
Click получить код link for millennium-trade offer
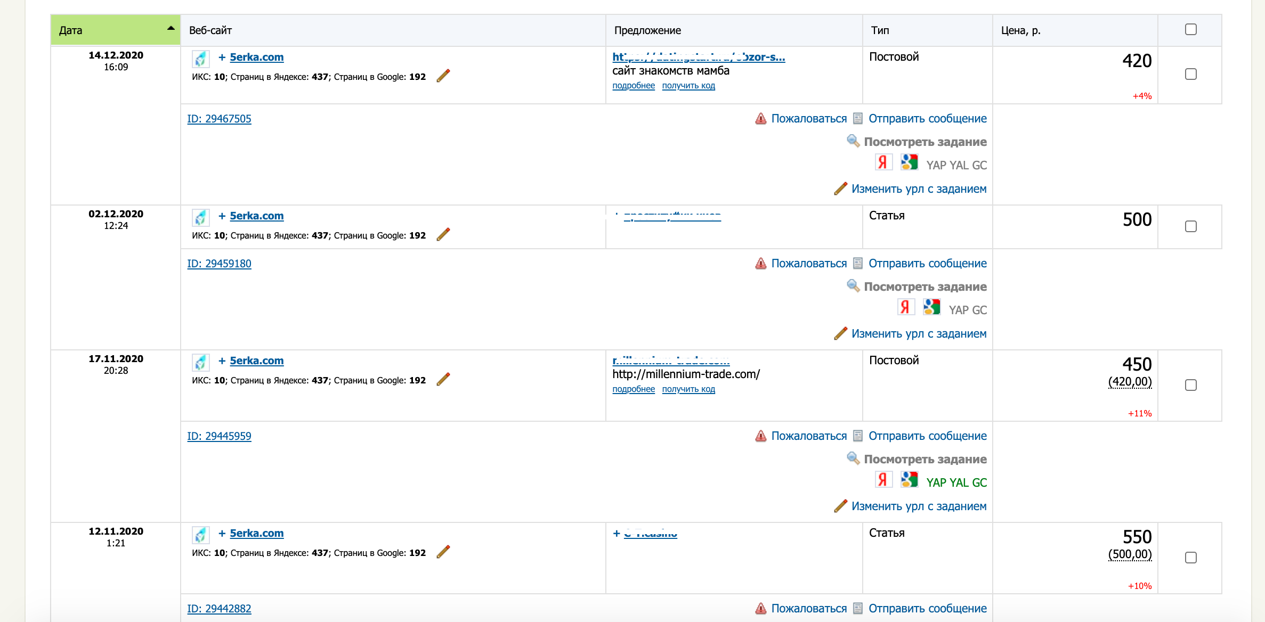[688, 389]
